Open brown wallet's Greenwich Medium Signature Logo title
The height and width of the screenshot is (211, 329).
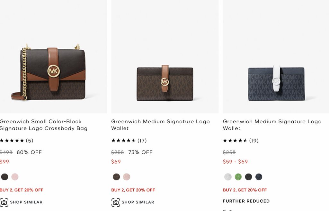pyautogui.click(x=160, y=125)
